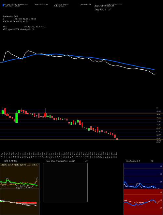Click the Stochastics: 2.05 readout
The image size is (163, 215).
9,16
